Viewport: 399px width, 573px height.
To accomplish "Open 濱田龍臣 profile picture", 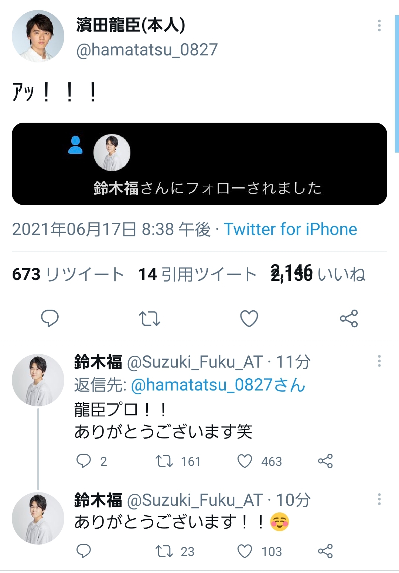I will 38,36.
